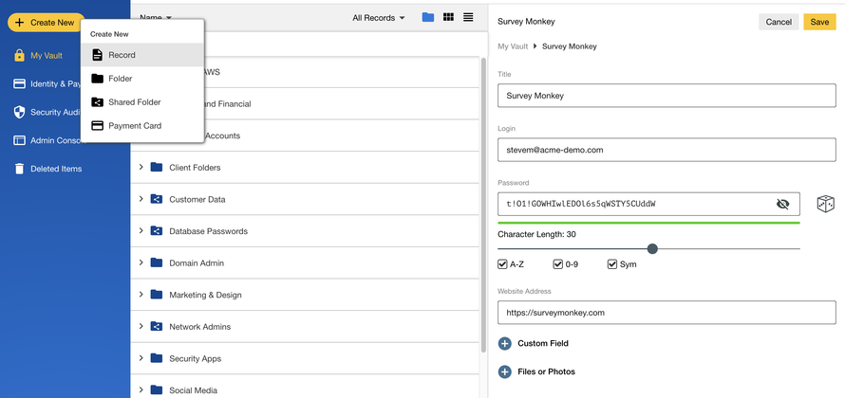Toggle password visibility eye icon
Viewport: 845px width, 398px height.
tap(782, 204)
